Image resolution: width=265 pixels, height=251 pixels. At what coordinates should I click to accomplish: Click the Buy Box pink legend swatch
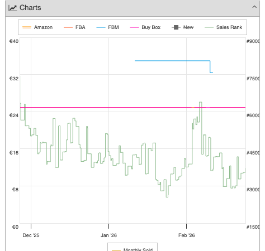point(134,27)
